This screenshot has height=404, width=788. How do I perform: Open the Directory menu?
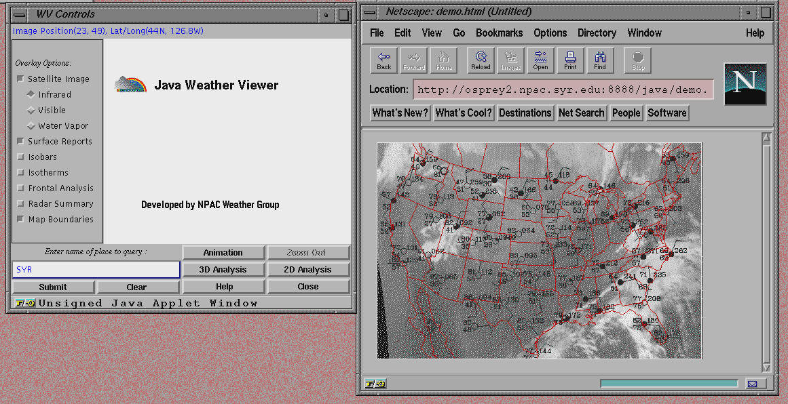tap(597, 33)
